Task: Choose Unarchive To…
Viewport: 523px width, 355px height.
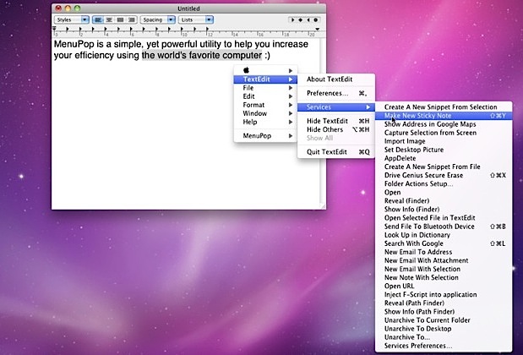Action: point(444,337)
